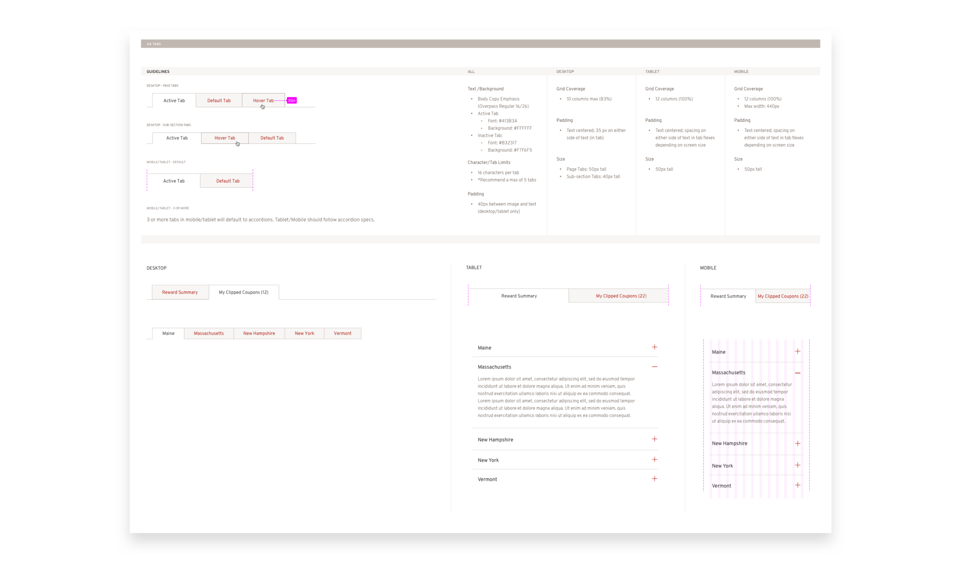Image resolution: width=961 pixels, height=564 pixels.
Task: Open New Hampshire row in mobile accordion
Action: (x=729, y=443)
